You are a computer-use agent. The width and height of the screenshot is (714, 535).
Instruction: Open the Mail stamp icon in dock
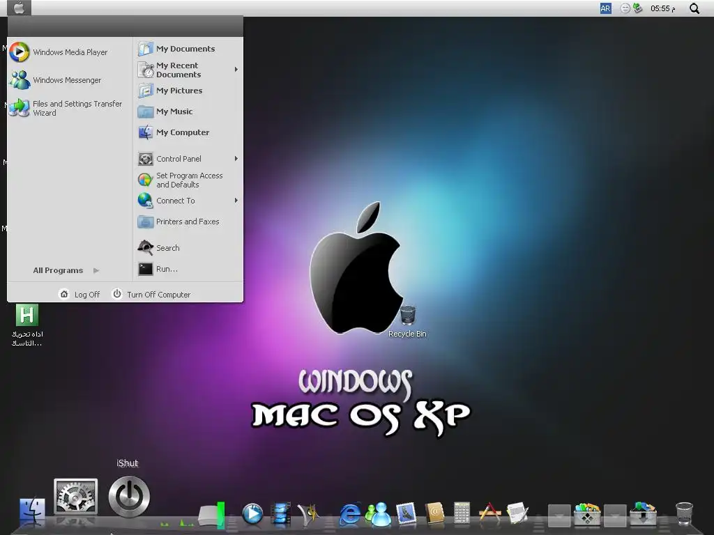tap(407, 514)
